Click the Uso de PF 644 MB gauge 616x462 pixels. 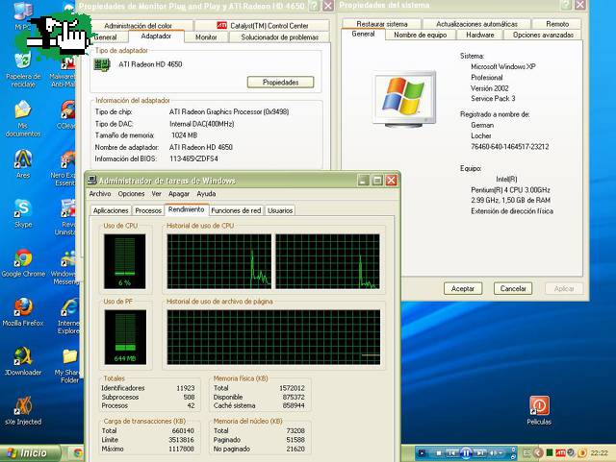click(x=125, y=337)
